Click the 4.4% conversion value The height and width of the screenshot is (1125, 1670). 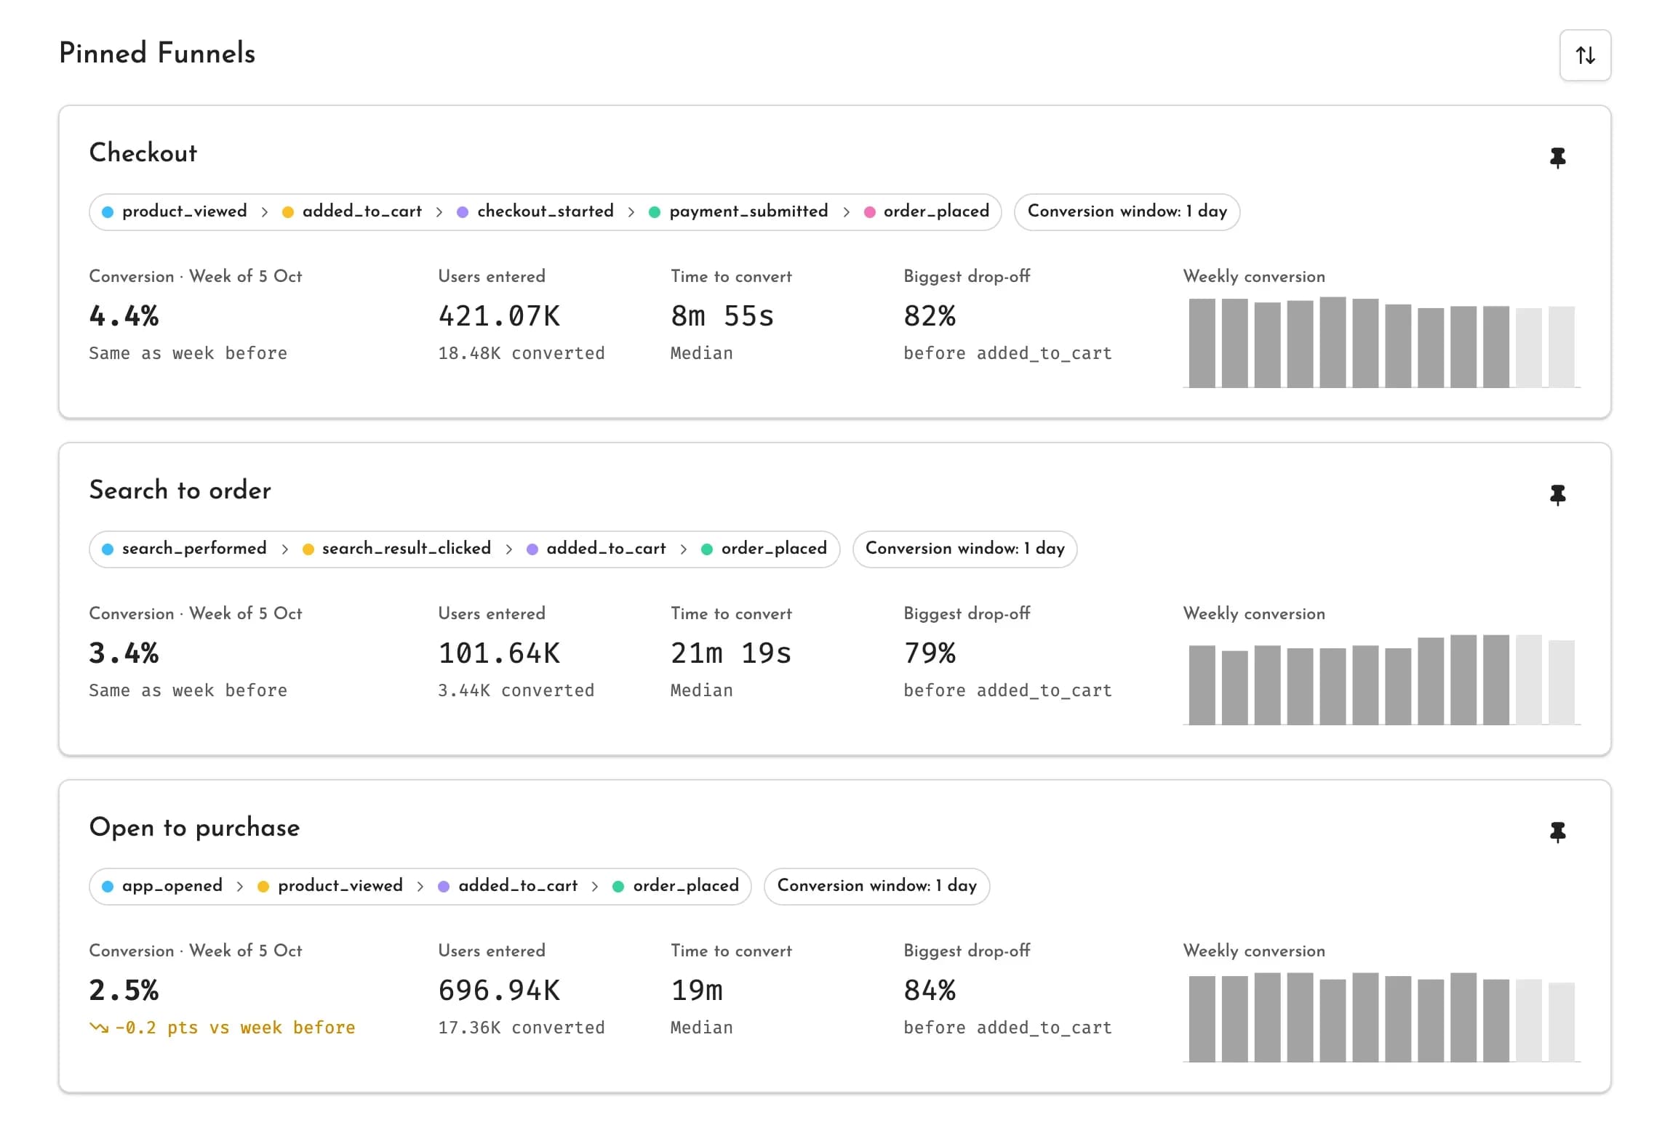point(124,316)
